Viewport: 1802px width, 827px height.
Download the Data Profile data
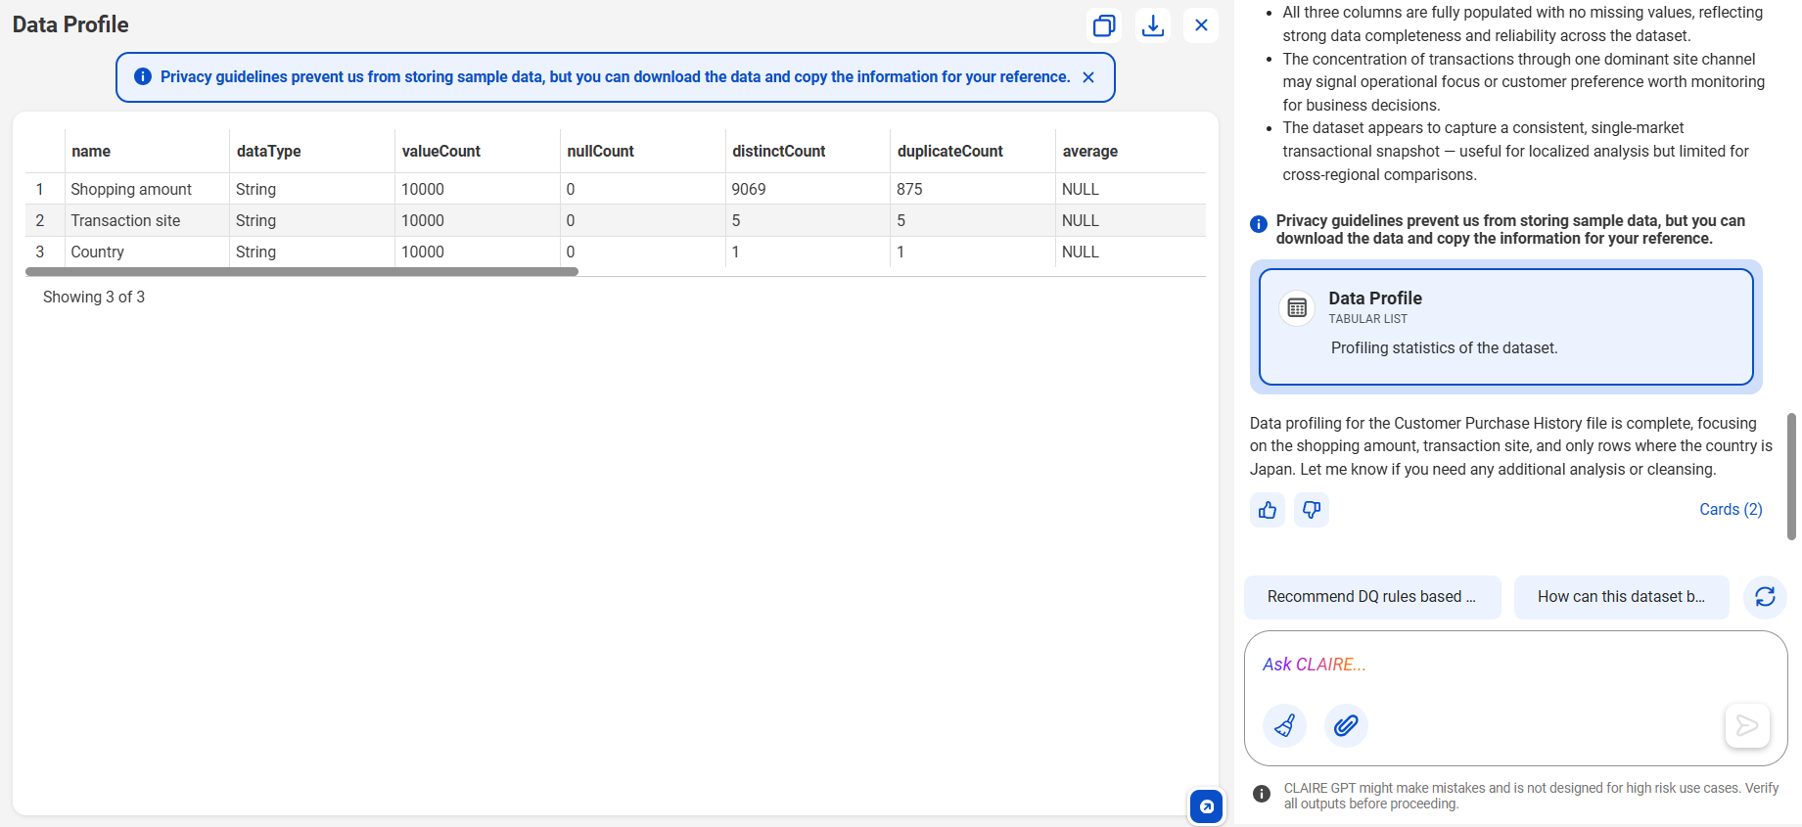[x=1153, y=25]
